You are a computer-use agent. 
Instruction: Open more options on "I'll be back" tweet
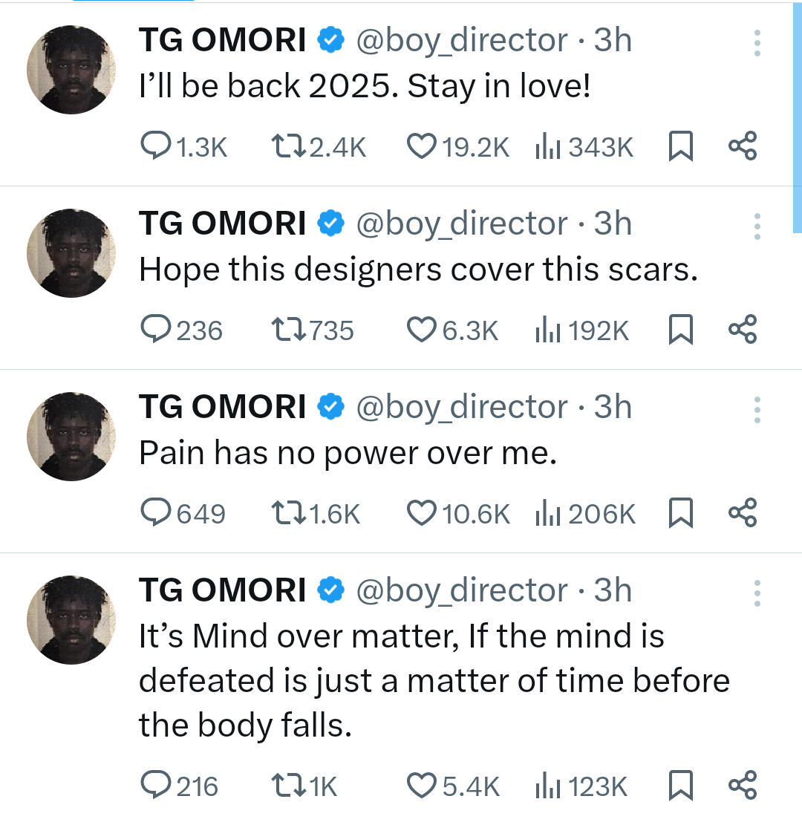[757, 43]
